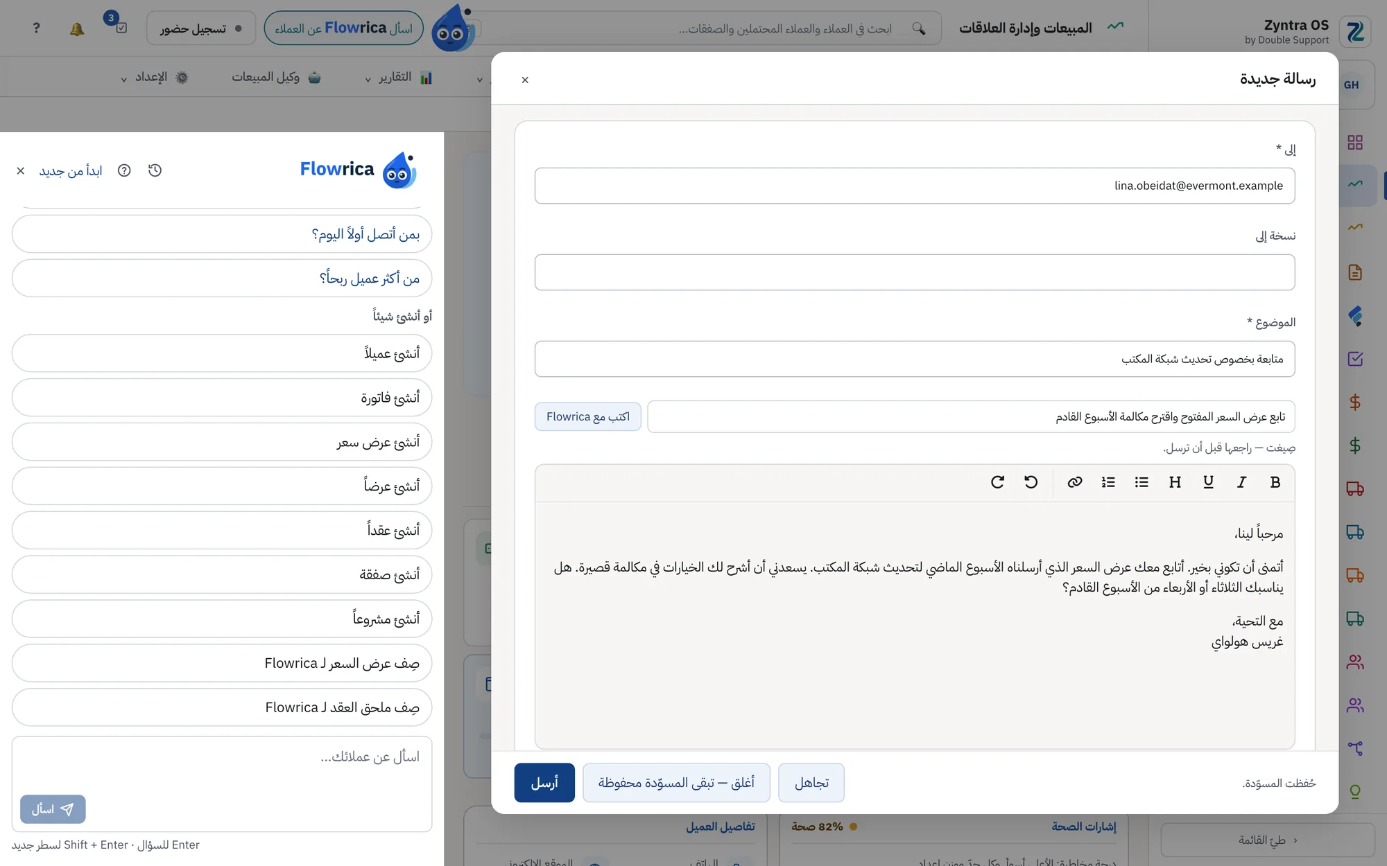This screenshot has height=866, width=1387.
Task: Collapse the sidebar with طيّ القائمة
Action: pos(1268,840)
